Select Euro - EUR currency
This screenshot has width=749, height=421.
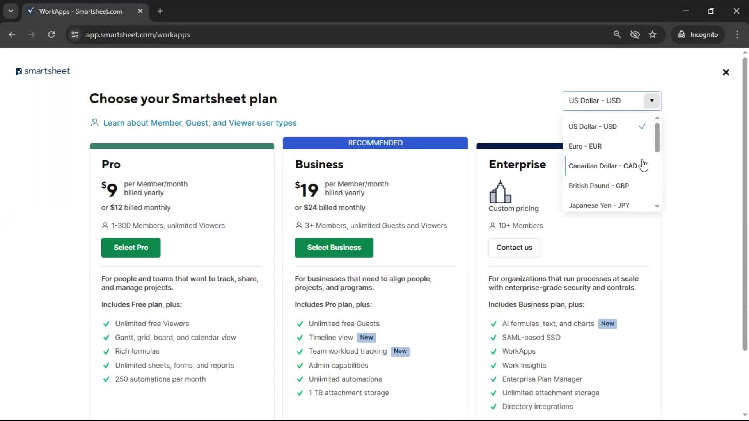pyautogui.click(x=585, y=146)
